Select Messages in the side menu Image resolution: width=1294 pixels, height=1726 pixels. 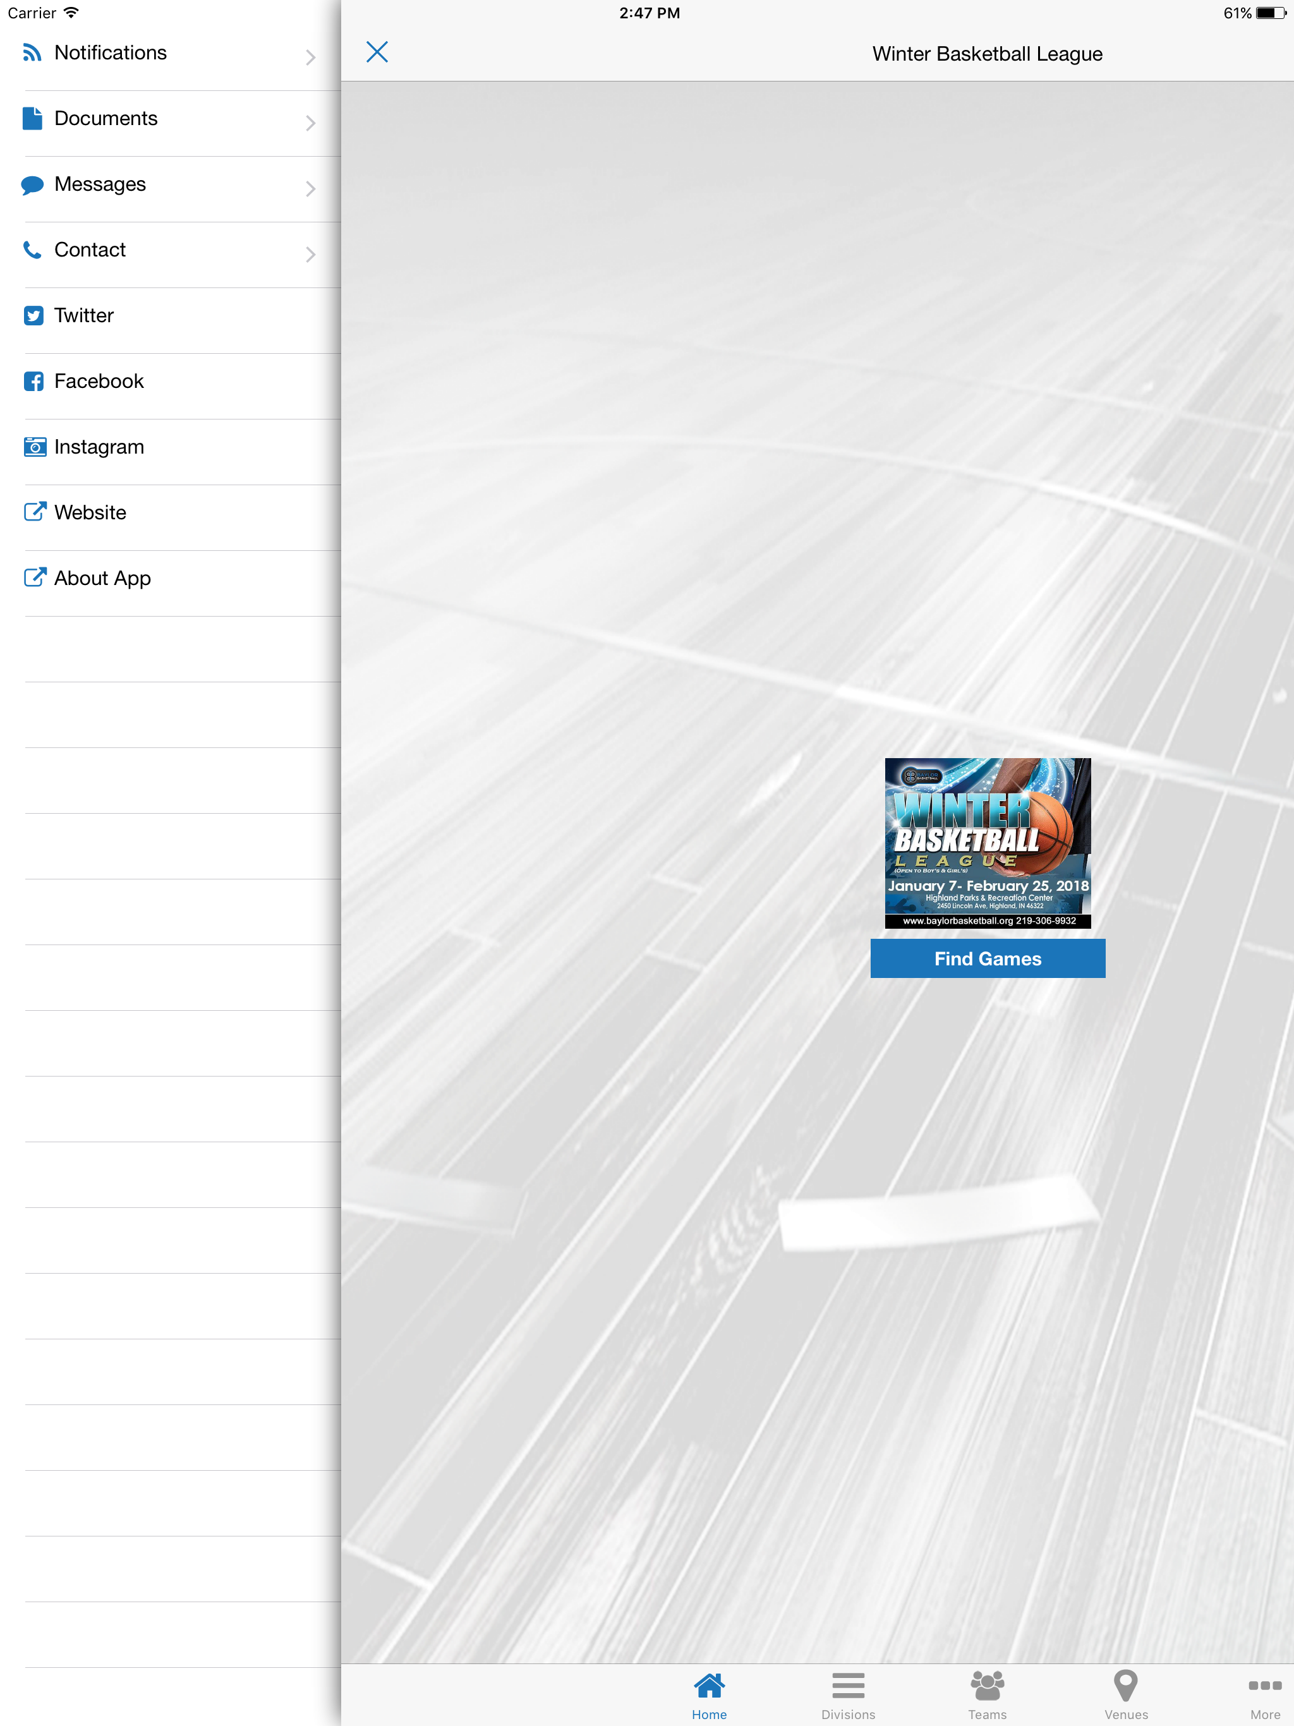click(170, 189)
